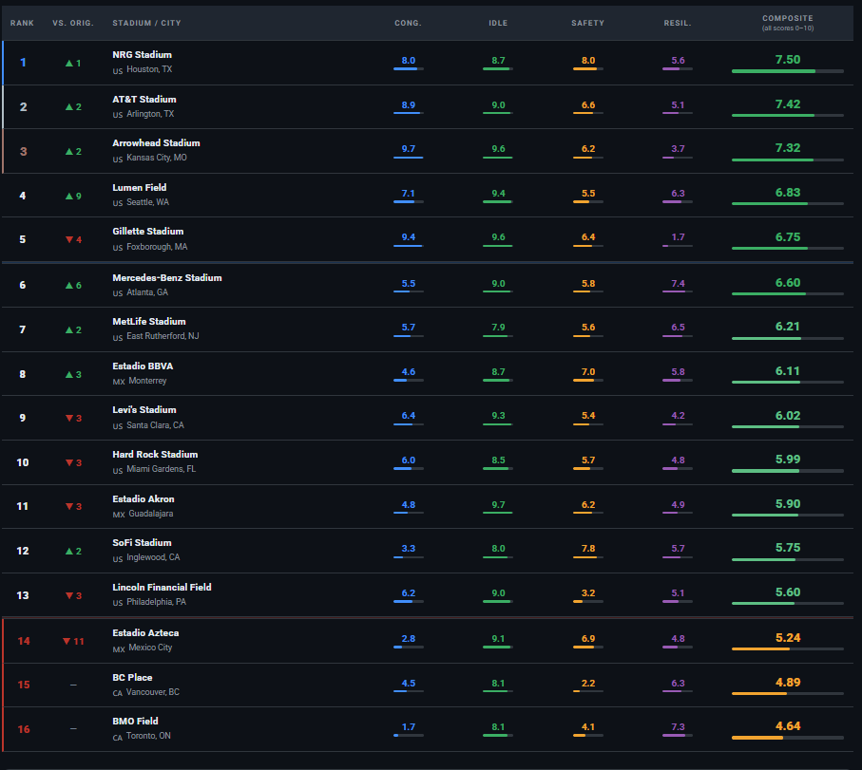
Task: Select the Estadio BBVA name
Action: [143, 366]
